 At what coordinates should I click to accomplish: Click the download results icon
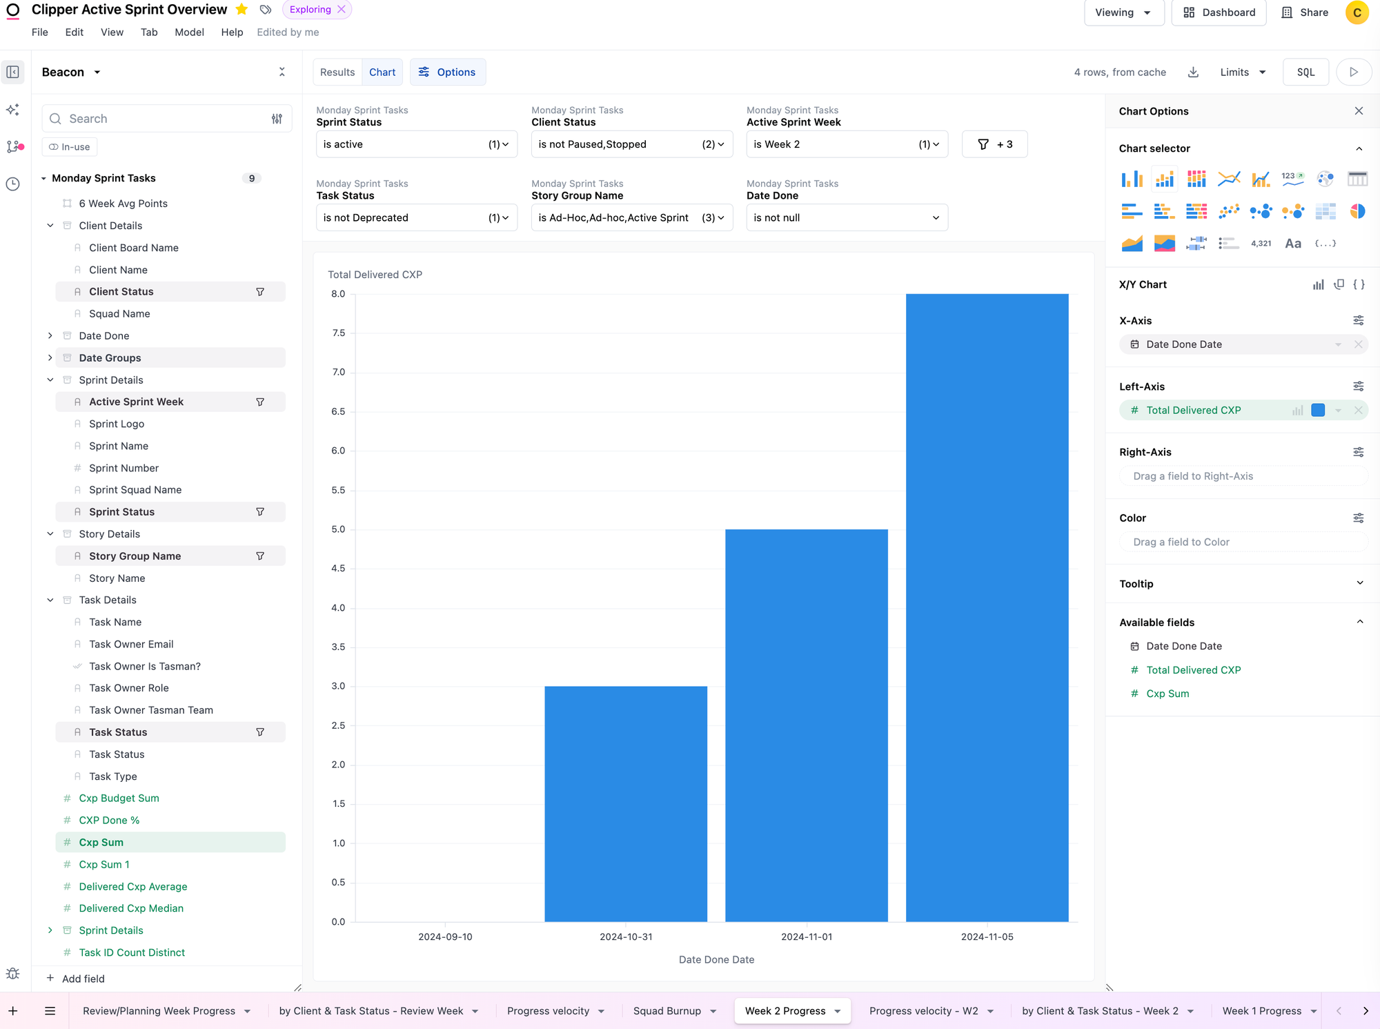pos(1193,72)
